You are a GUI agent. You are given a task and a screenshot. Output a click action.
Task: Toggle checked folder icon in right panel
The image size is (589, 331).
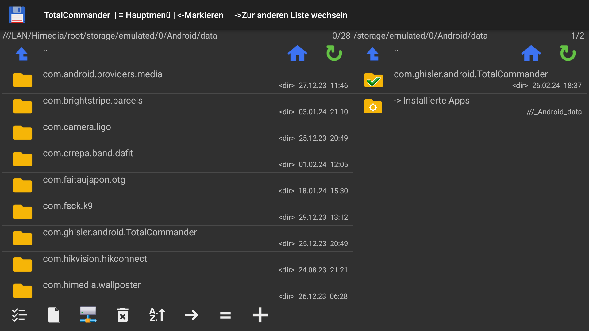[x=373, y=80]
